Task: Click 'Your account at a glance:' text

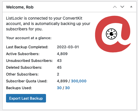Action: pyautogui.click(x=29, y=38)
